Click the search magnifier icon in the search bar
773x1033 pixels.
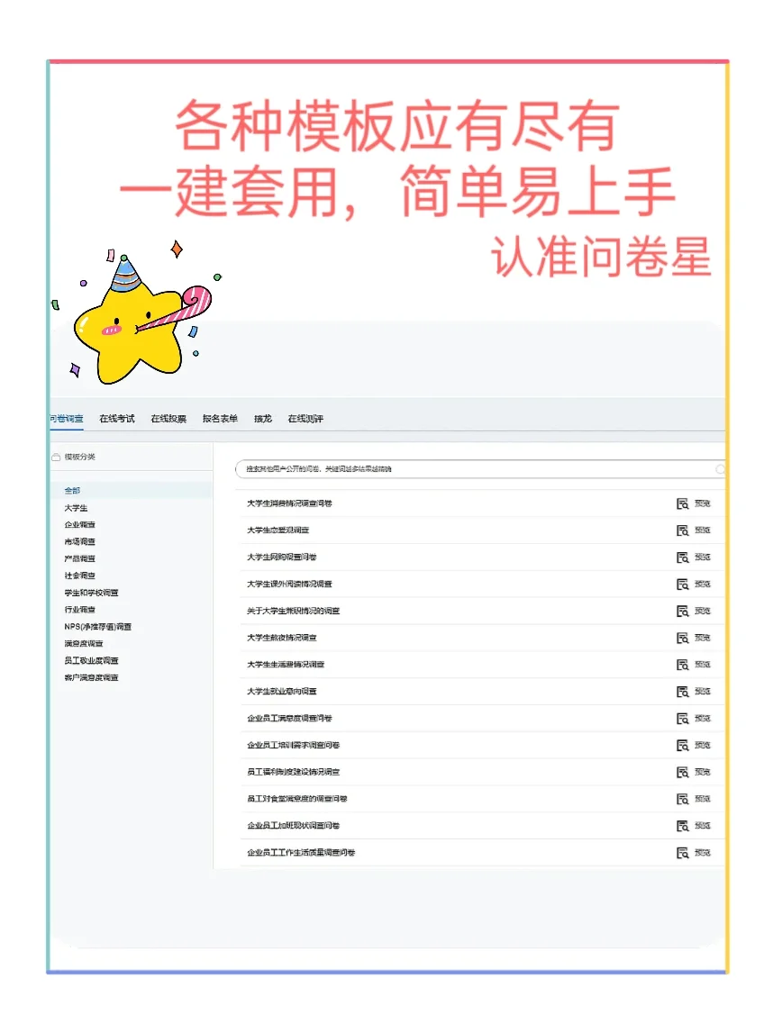pos(718,469)
